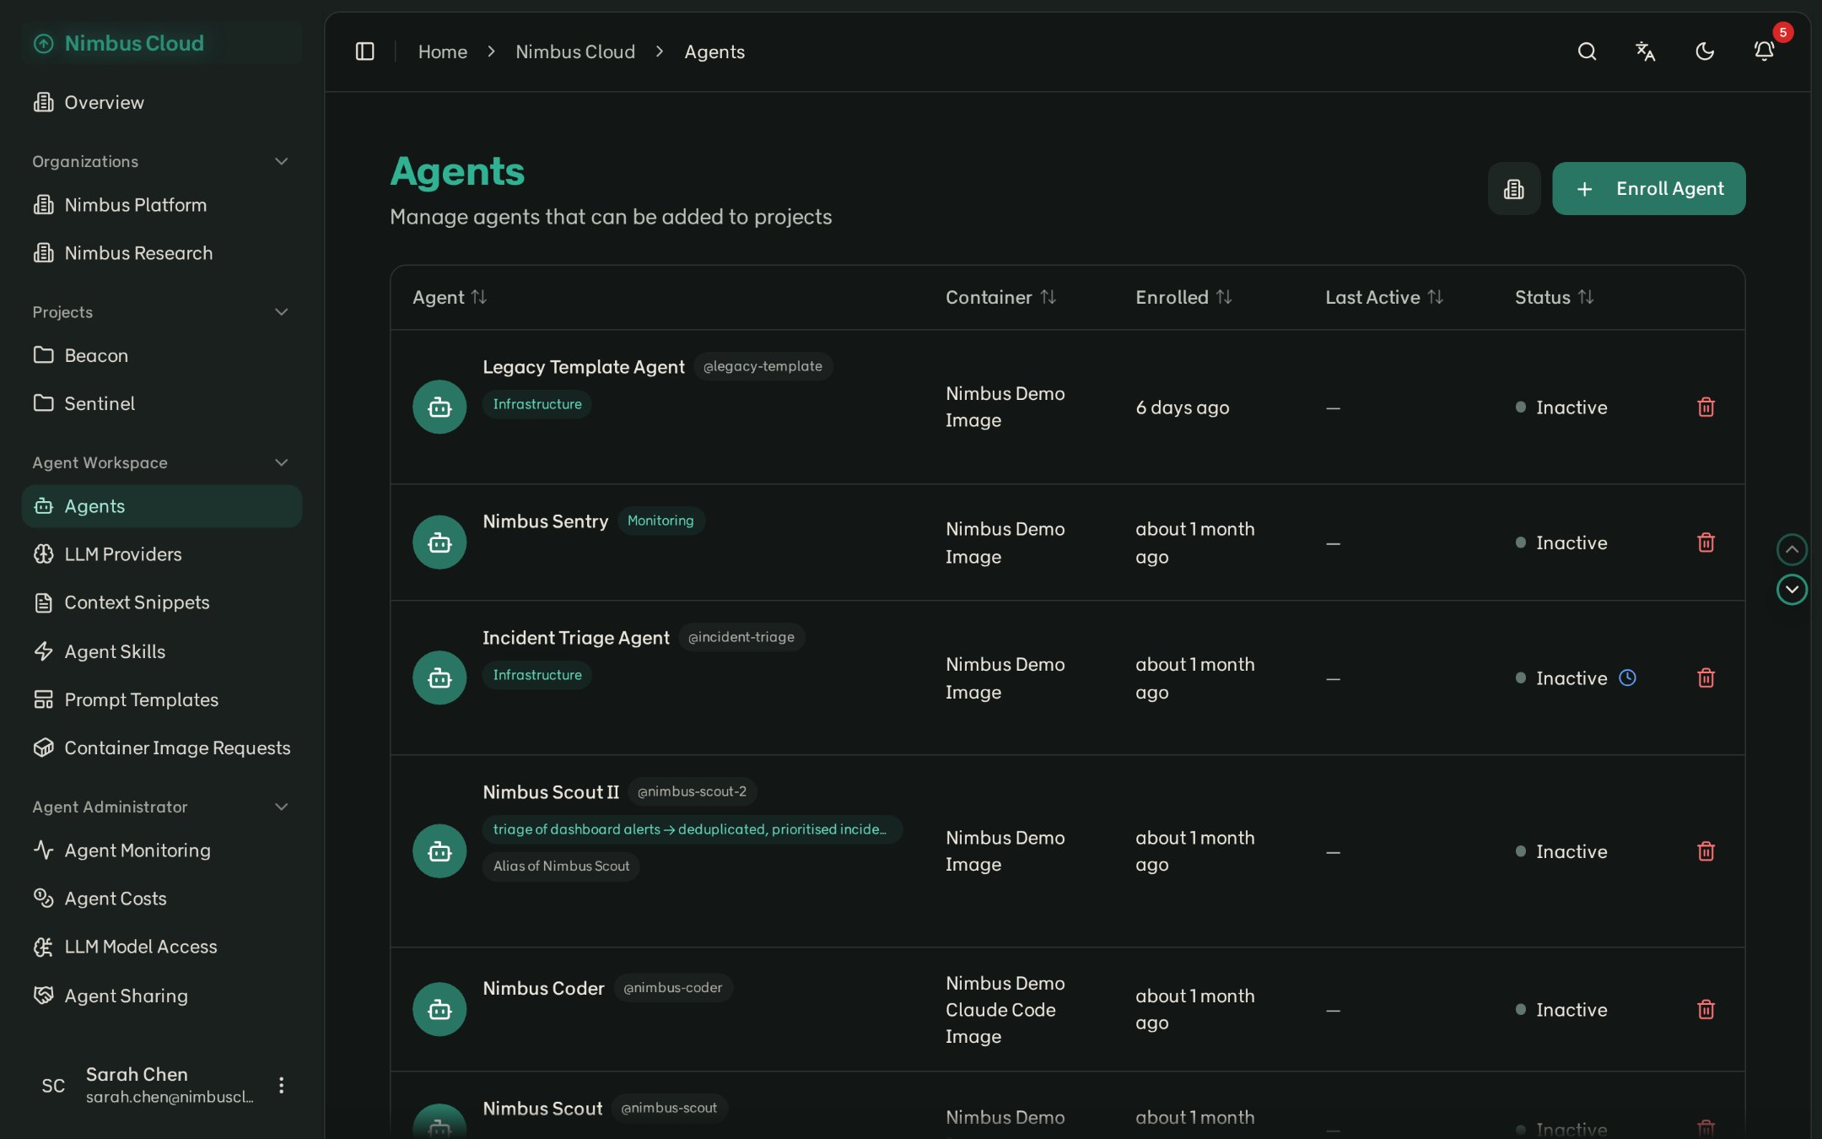Image resolution: width=1822 pixels, height=1139 pixels.
Task: Collapse the Organizations sidebar section
Action: click(x=281, y=161)
